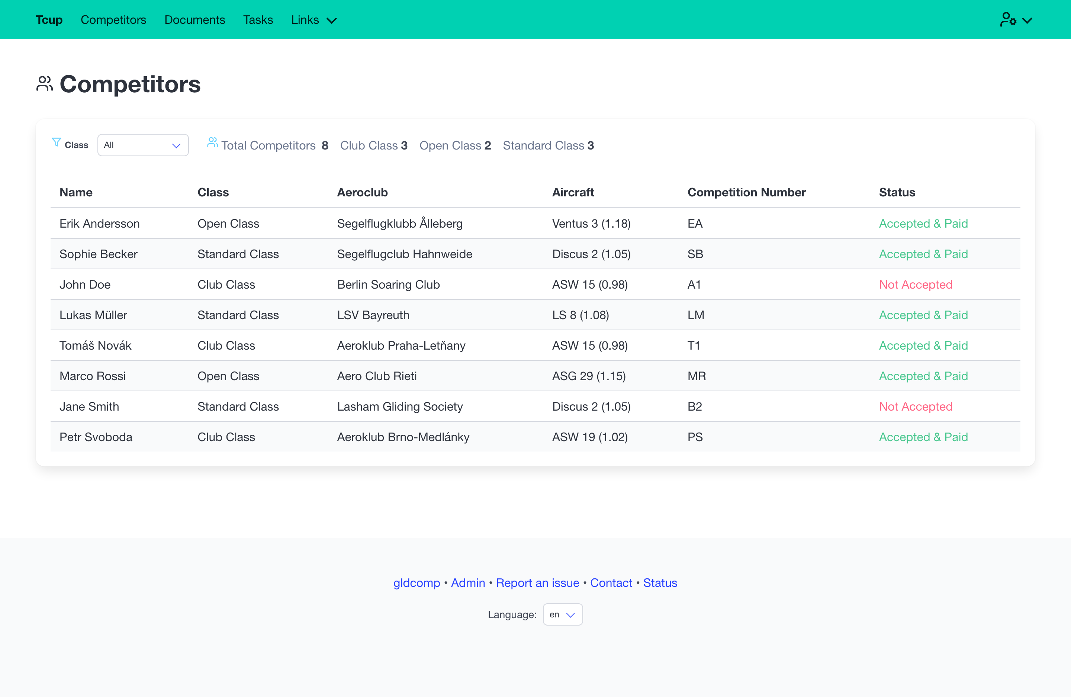Click the filter funnel icon next to Class

56,143
